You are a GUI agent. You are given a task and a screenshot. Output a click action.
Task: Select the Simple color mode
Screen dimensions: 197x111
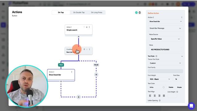coord(179,87)
